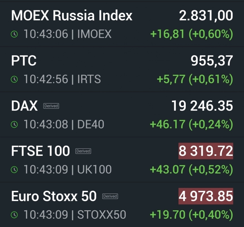This screenshot has height=227, width=244.
Task: Click clock icon in Euro Stoxx 50 row
Action: [14, 215]
